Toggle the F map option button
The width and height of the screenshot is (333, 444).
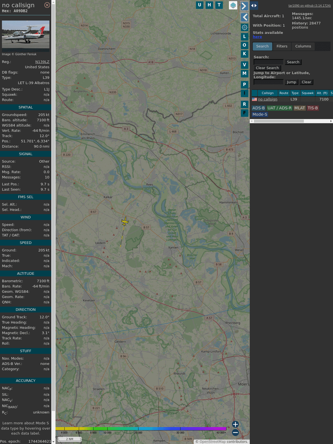[x=244, y=113]
